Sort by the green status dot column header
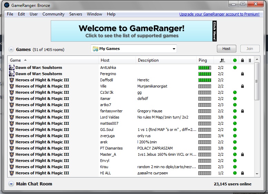Screen dimensions: 268x194 [x=235, y=60]
